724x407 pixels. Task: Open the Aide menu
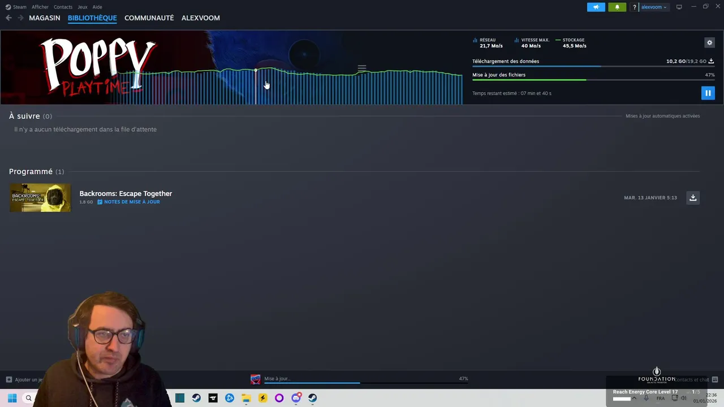tap(97, 7)
